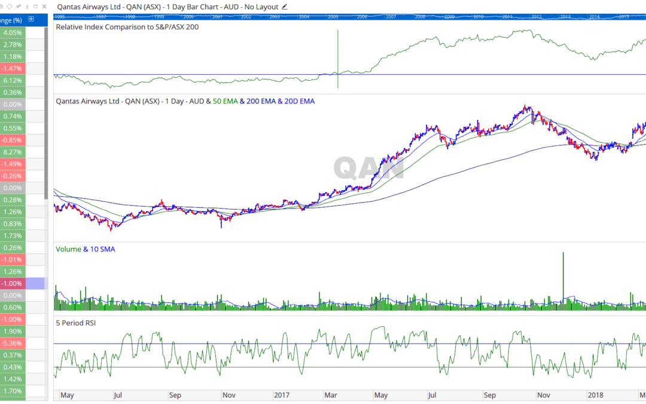The image size is (646, 404).
Task: Select the watchlist row showing -5.36%
Action: tap(22, 344)
